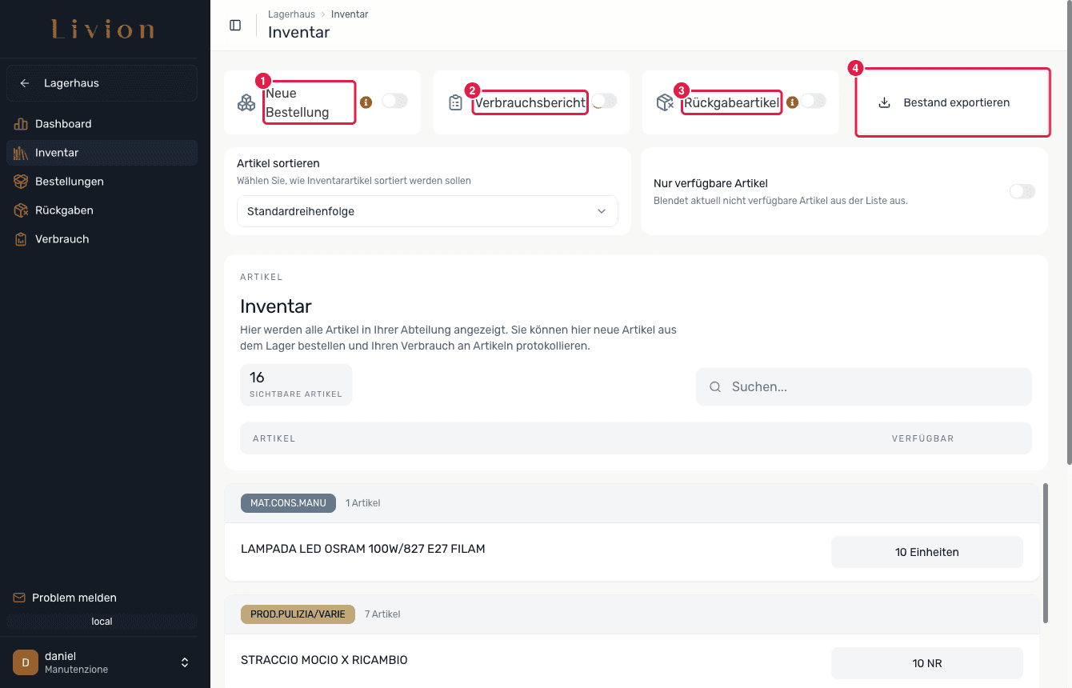Click the local environment label

(102, 622)
